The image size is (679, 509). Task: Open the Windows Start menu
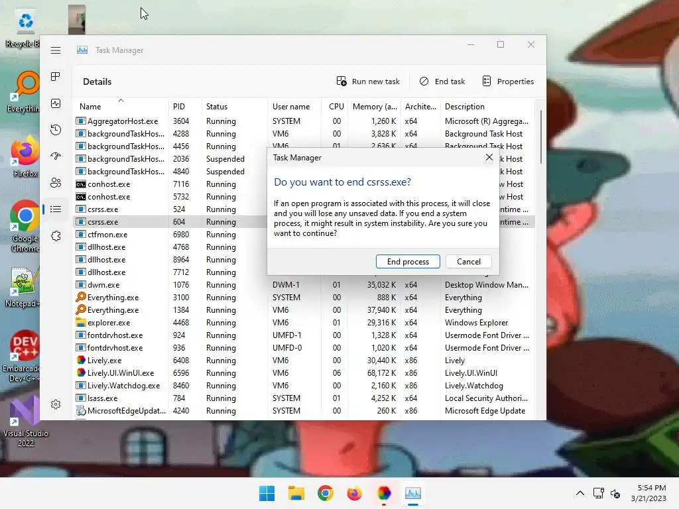click(x=267, y=493)
